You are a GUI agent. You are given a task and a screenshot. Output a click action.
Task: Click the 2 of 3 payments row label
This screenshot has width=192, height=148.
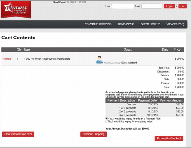click(x=128, y=112)
